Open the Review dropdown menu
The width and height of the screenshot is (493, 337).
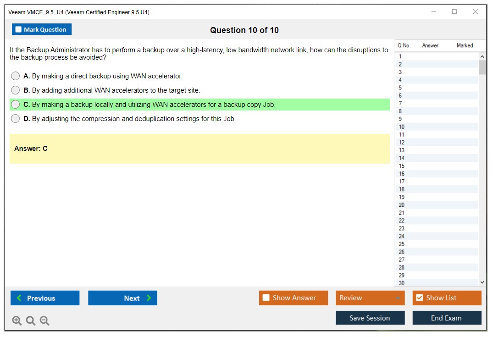[x=370, y=298]
